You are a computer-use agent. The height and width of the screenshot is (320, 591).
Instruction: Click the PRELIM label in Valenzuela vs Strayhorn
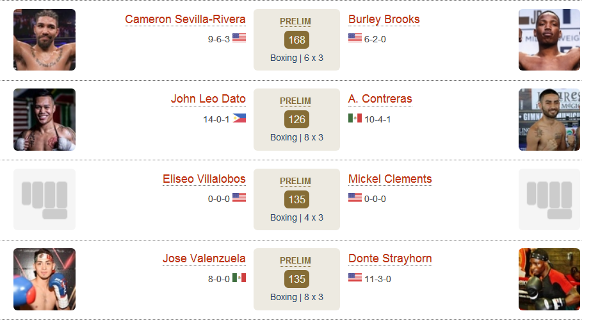coord(296,261)
